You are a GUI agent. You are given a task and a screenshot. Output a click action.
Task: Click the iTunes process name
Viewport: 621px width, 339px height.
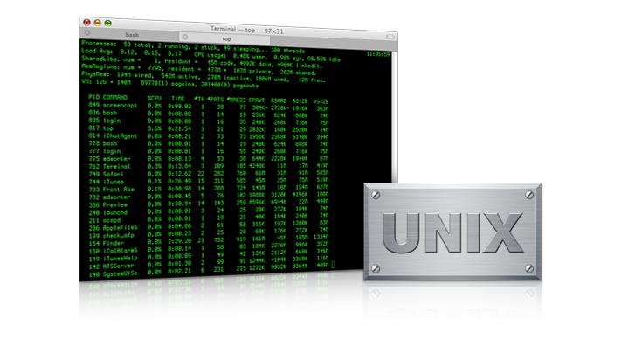point(113,182)
